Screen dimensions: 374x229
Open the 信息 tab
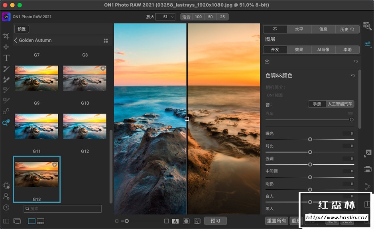tap(323, 29)
